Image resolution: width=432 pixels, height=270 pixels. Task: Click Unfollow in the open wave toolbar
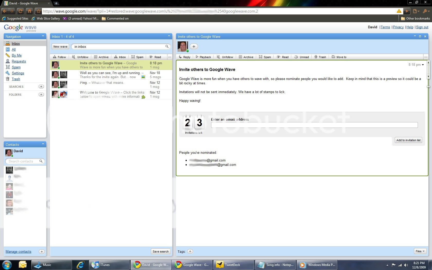(225, 57)
